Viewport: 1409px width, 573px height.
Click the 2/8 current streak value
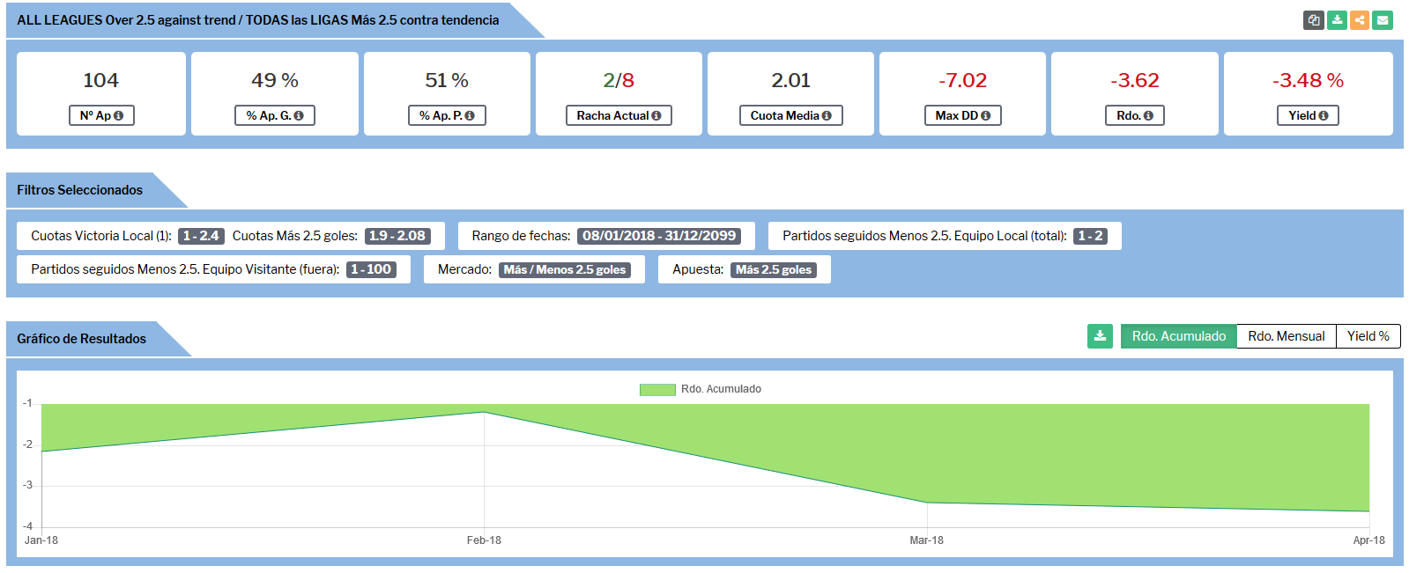coord(619,80)
